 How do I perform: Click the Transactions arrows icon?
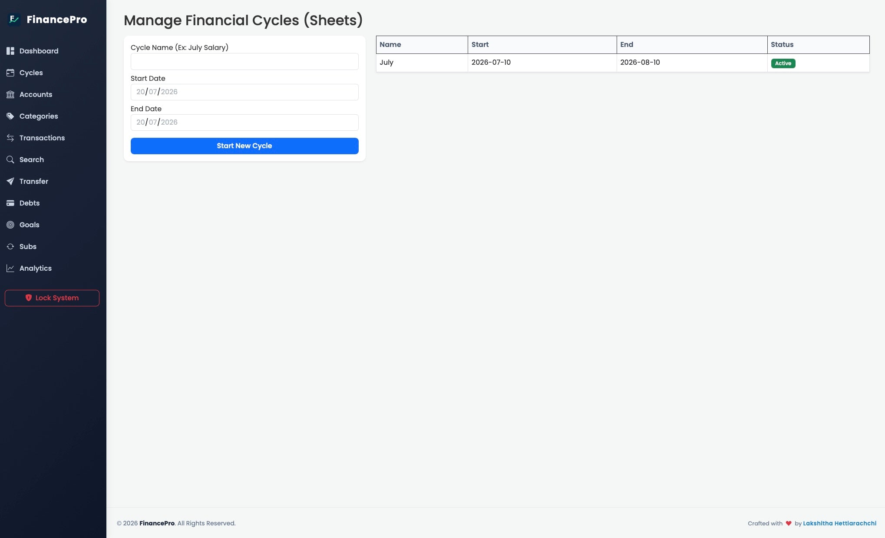click(10, 138)
